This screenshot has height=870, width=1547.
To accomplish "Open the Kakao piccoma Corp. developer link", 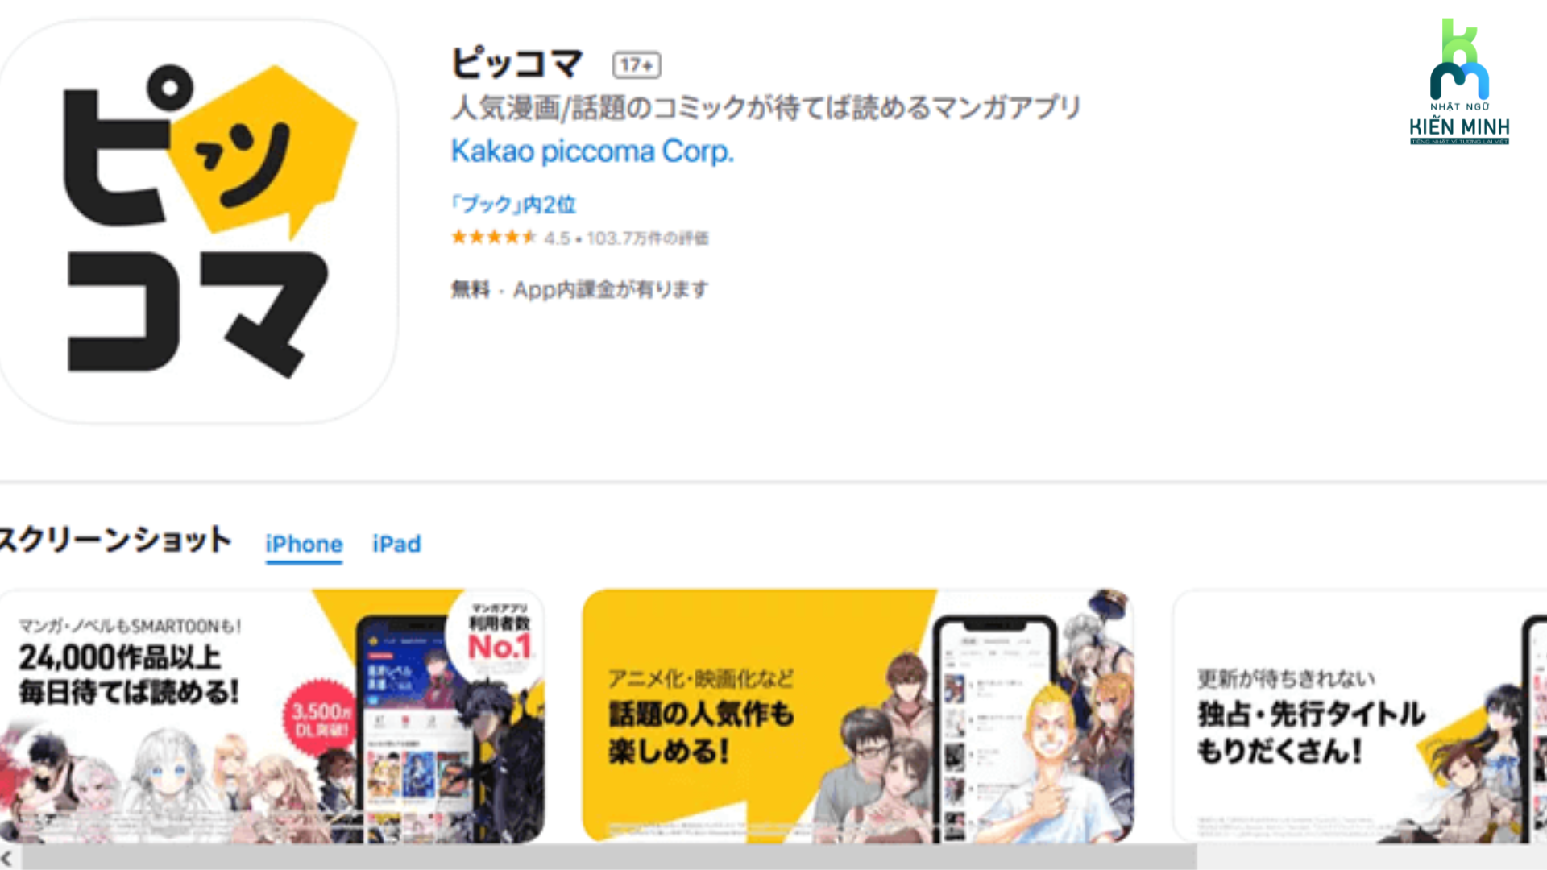I will [592, 151].
